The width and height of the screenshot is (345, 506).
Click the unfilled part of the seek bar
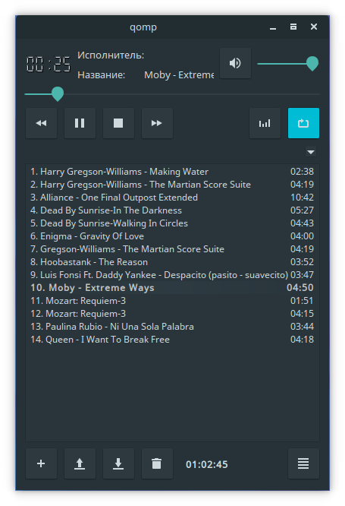point(192,94)
